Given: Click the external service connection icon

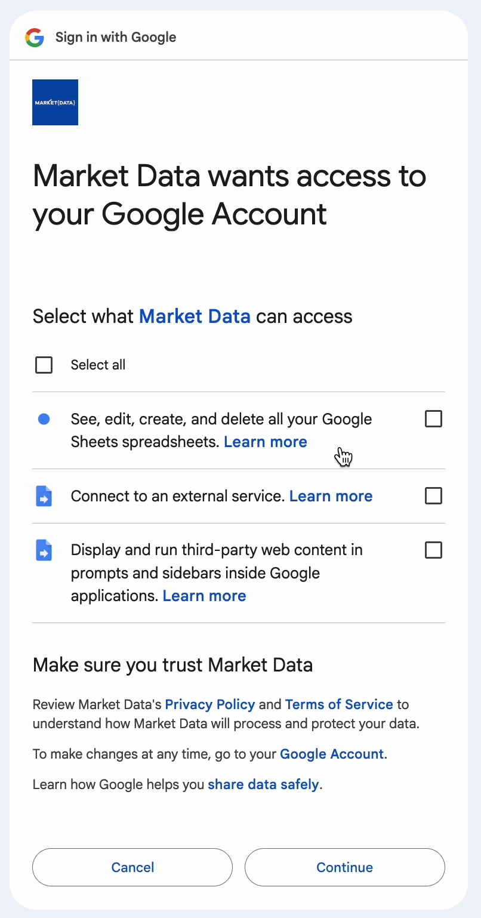Looking at the screenshot, I should click(x=44, y=495).
